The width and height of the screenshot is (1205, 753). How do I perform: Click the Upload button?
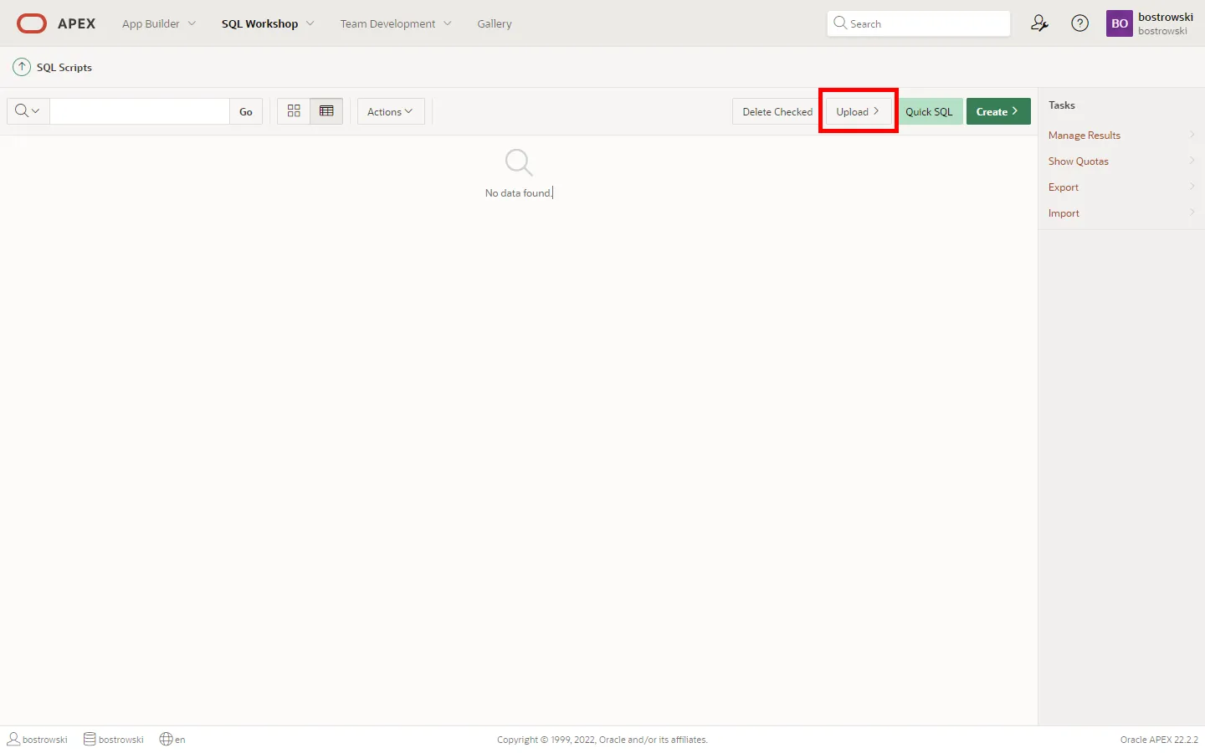pos(858,111)
